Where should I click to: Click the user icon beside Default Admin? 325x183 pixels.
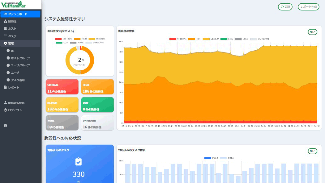coord(5,103)
